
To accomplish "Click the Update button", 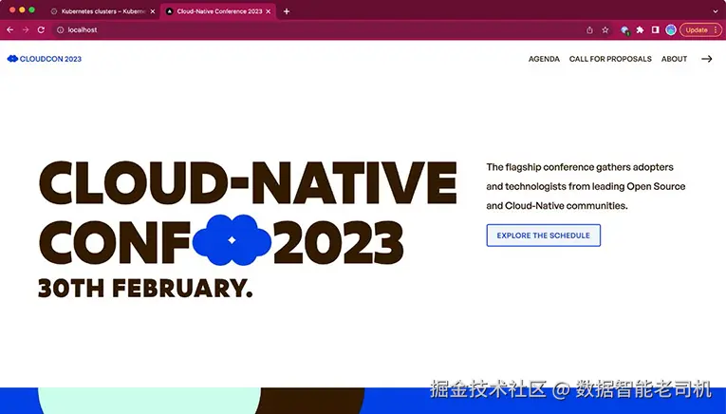I will (701, 30).
